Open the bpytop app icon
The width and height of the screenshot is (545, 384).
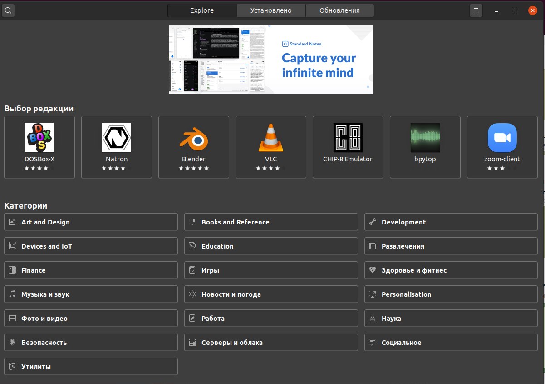coord(425,138)
